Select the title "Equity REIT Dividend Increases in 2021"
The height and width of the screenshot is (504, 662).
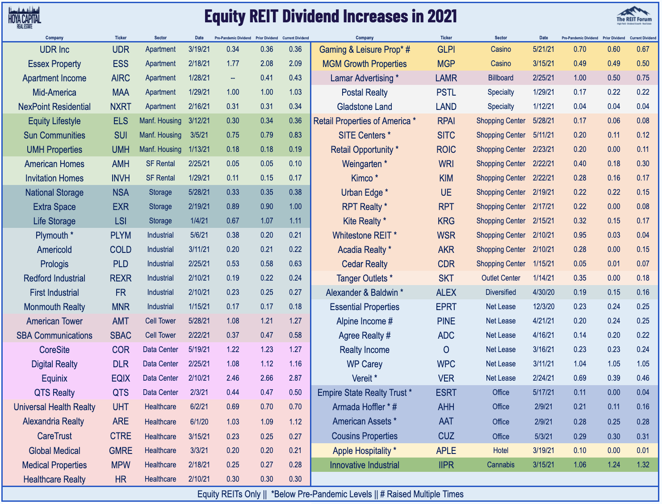[x=331, y=16]
